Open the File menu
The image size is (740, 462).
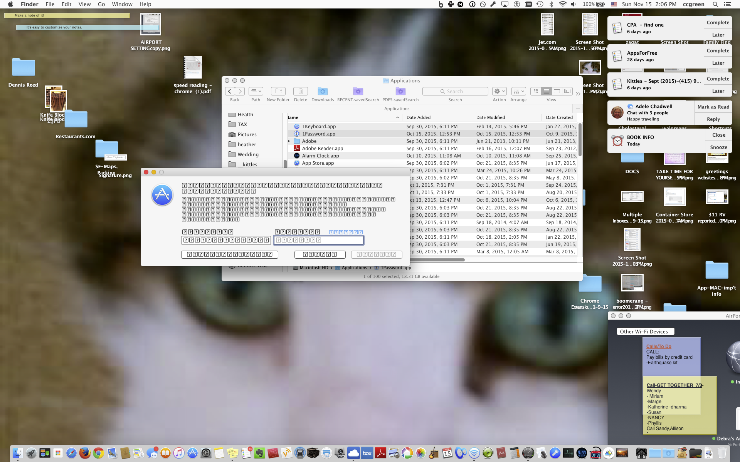coord(50,4)
